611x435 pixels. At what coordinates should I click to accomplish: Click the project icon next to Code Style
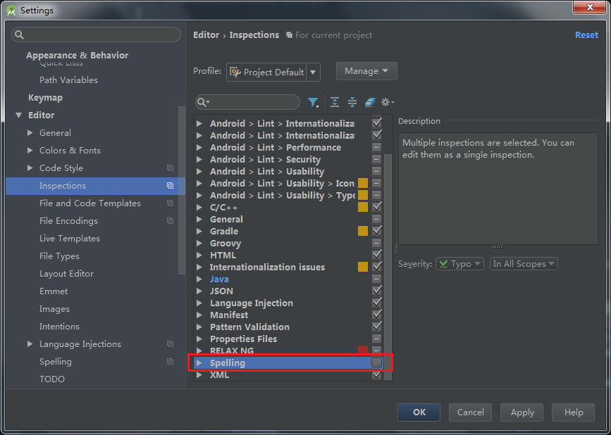[170, 168]
